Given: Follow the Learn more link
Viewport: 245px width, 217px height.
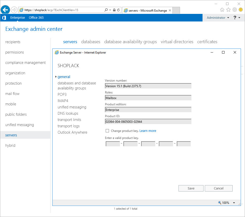Looking at the screenshot, I should coord(148,131).
